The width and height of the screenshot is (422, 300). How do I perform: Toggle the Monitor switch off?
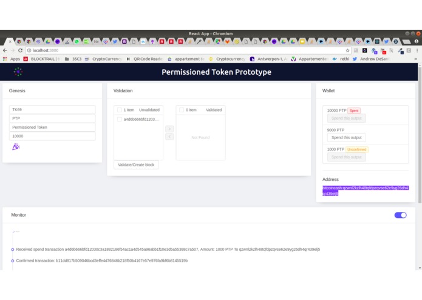click(x=401, y=215)
